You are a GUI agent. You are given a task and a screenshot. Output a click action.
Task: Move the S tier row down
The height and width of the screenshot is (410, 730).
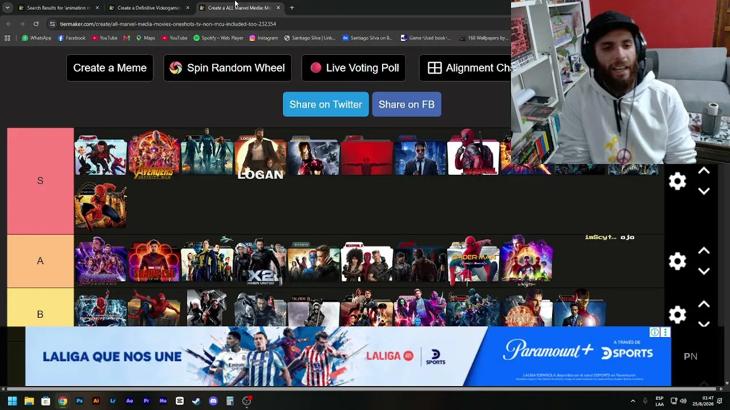point(704,191)
